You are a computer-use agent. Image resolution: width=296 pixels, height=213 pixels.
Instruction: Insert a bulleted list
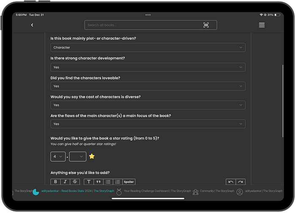coord(108,182)
